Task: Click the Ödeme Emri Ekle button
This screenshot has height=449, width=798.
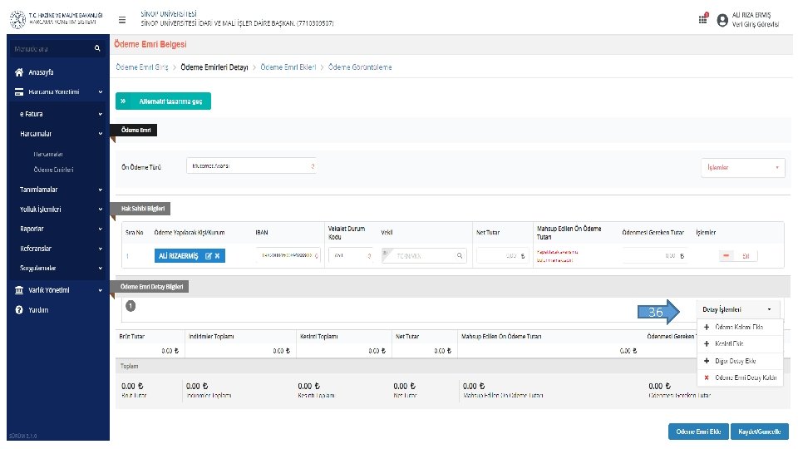Action: (x=698, y=432)
